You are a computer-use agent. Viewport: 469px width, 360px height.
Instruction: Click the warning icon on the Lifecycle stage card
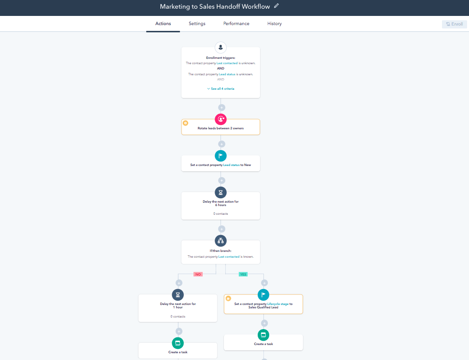click(x=228, y=298)
